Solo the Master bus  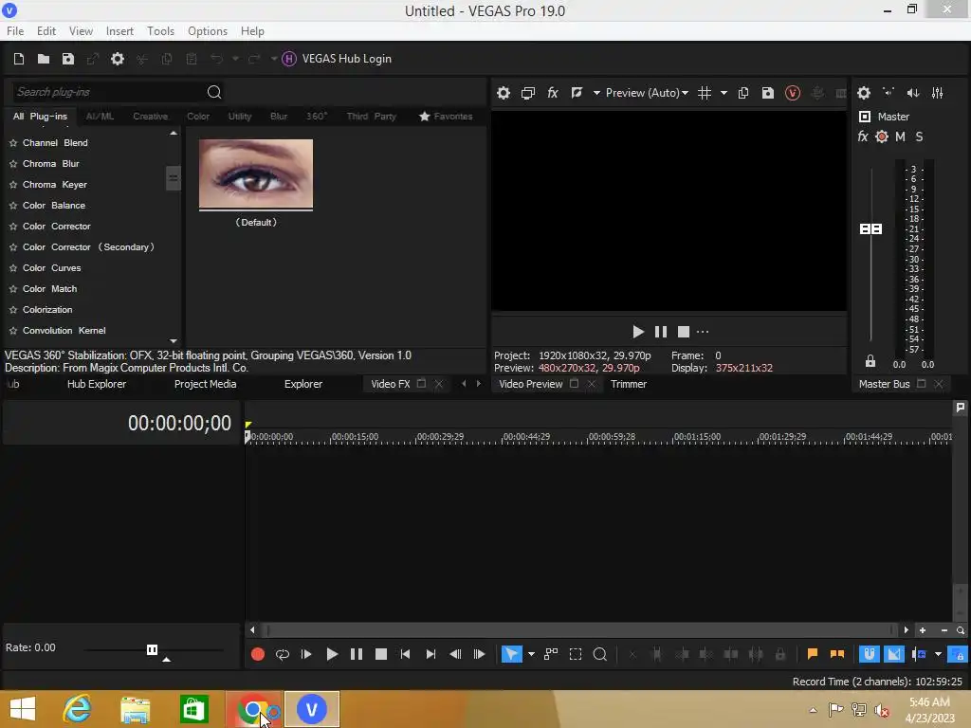(x=919, y=136)
